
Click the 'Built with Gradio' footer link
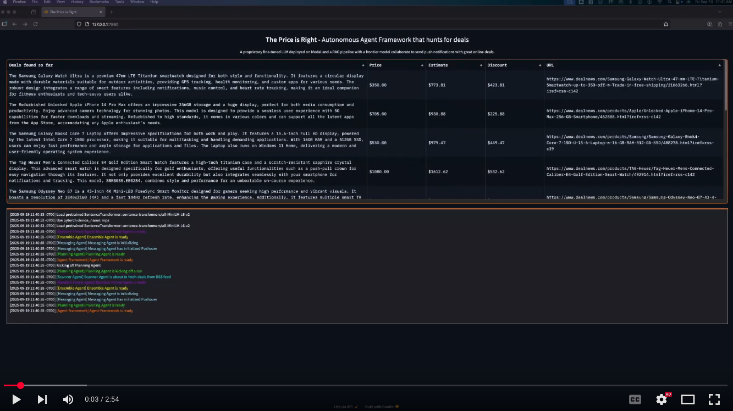point(382,407)
